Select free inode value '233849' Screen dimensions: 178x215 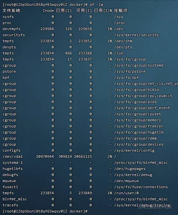85,193
